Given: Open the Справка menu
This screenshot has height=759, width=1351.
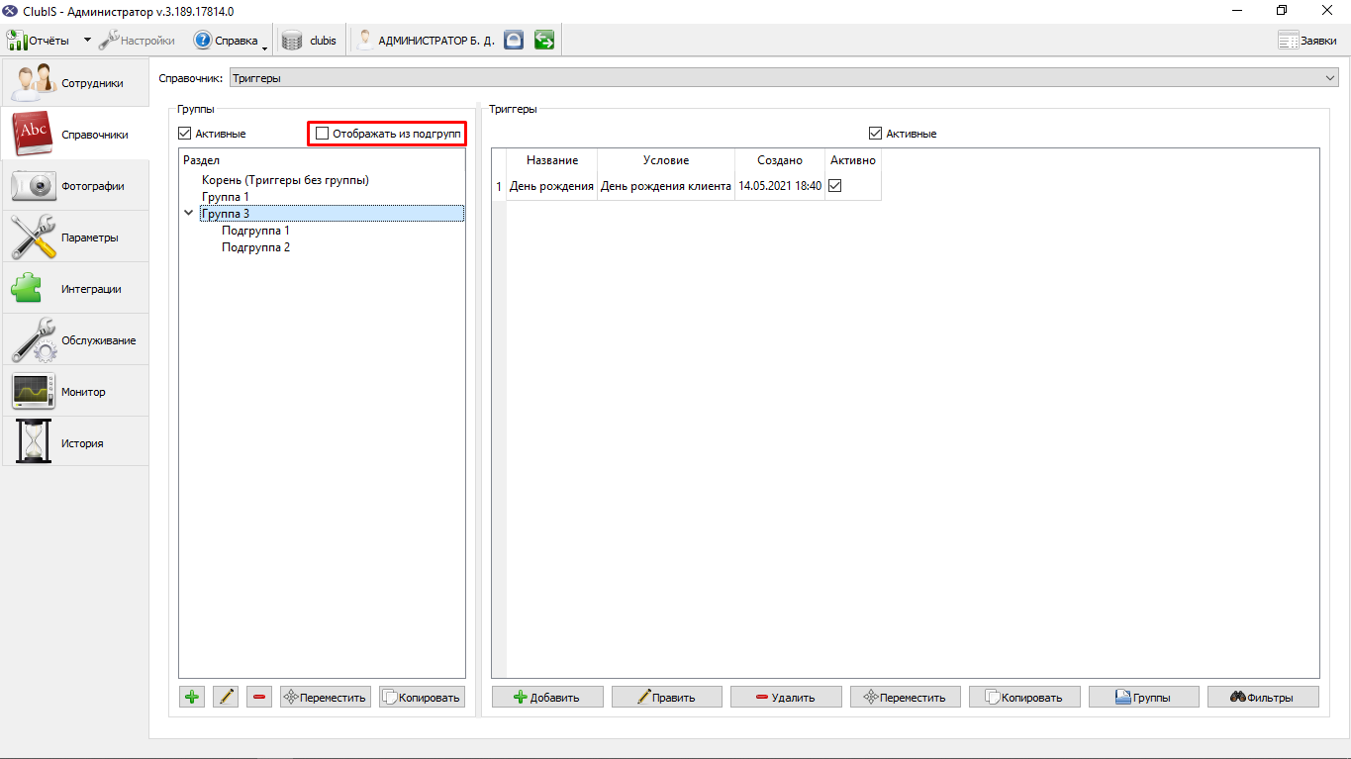Looking at the screenshot, I should [x=231, y=41].
